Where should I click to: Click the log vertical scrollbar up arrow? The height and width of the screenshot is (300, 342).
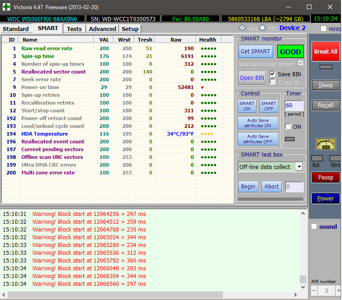[x=303, y=213]
